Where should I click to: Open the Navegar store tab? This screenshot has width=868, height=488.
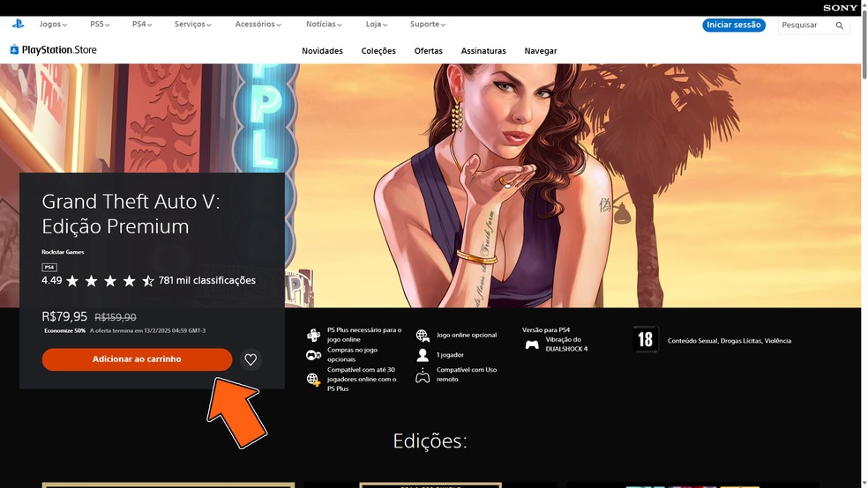[x=540, y=51]
